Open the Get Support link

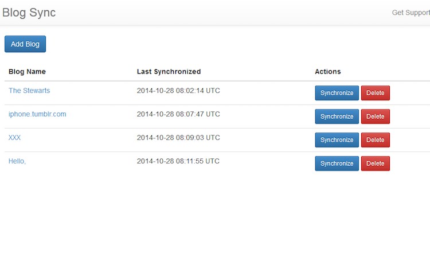tap(410, 13)
